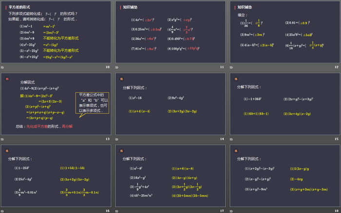Screen dimensions: 341x213
Task: Click the animation star icon under slide 14
Action: (117, 139)
